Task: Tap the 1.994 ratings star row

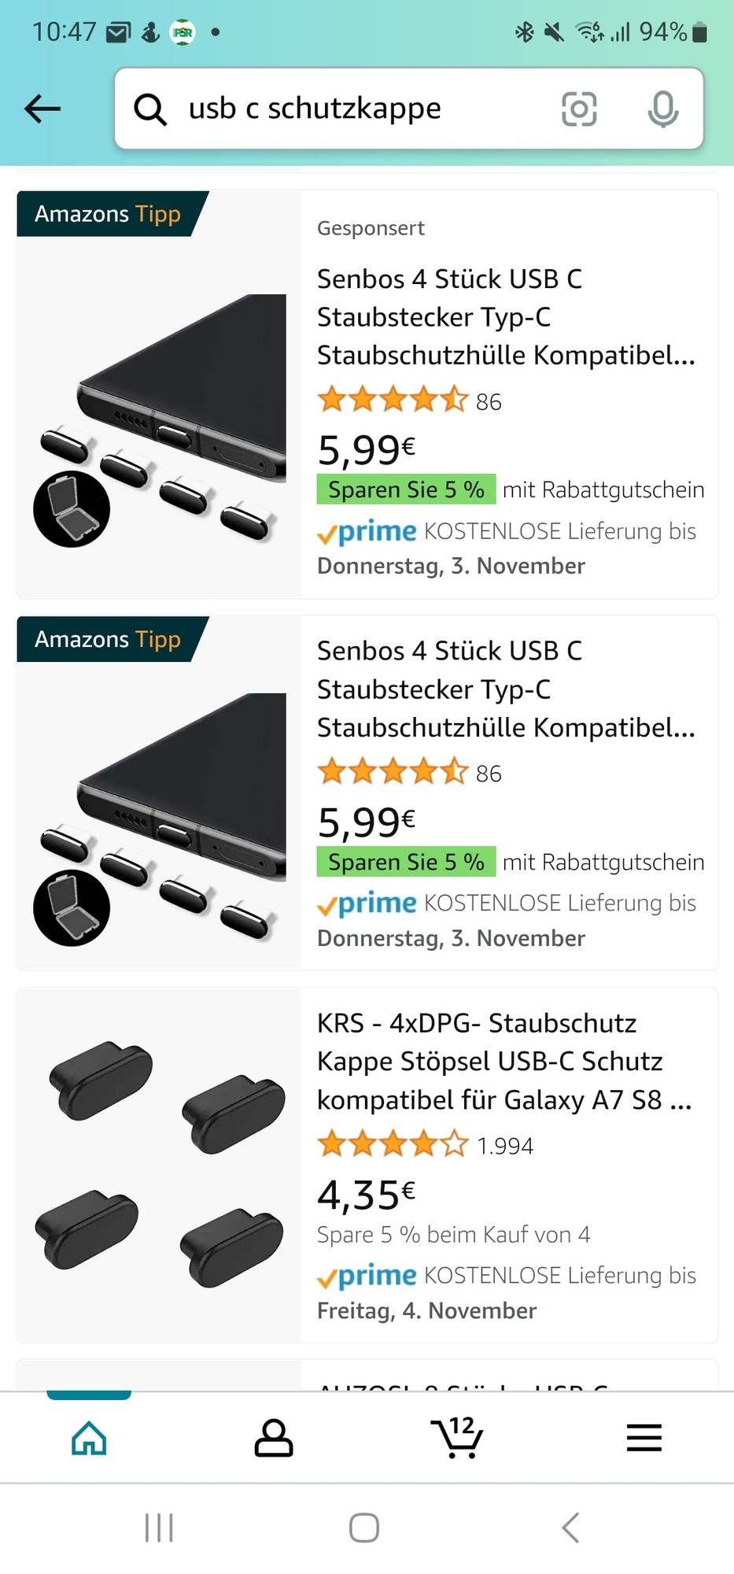Action: [425, 1145]
